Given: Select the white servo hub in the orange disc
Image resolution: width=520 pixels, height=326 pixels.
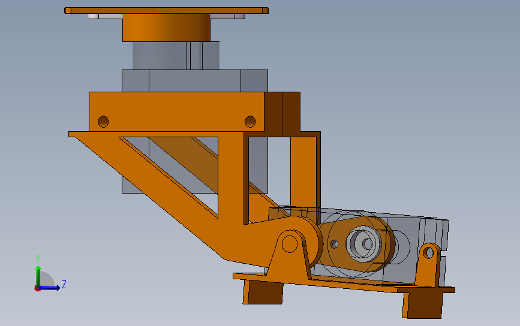Looking at the screenshot, I should click(x=364, y=244).
